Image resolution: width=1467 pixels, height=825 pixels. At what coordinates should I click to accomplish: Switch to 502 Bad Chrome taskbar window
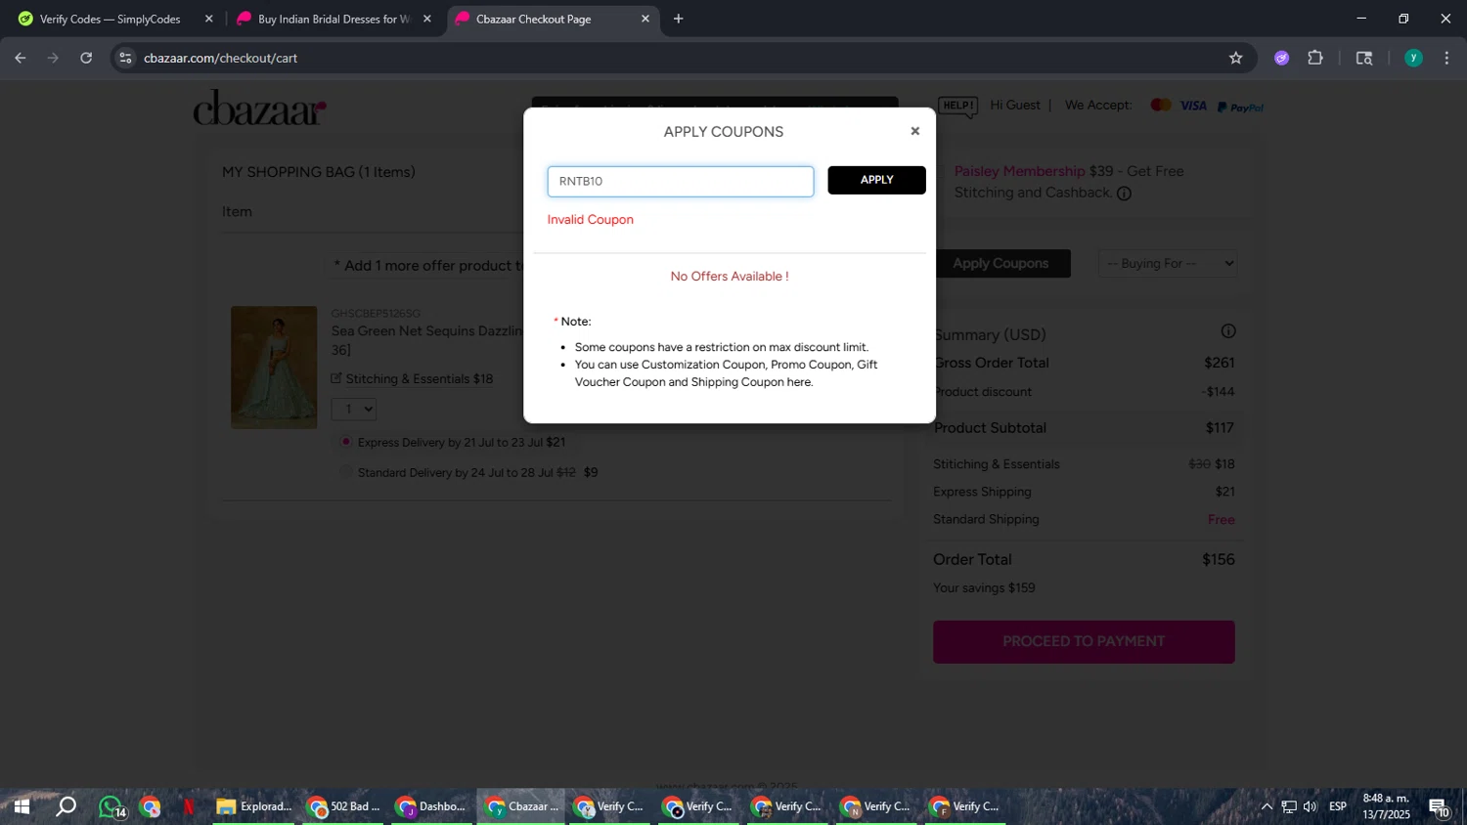pos(344,806)
